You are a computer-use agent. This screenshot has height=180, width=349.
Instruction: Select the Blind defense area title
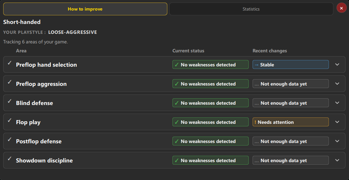34,103
